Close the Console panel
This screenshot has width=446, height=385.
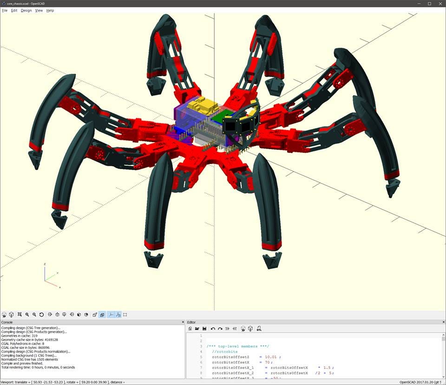[x=183, y=322]
